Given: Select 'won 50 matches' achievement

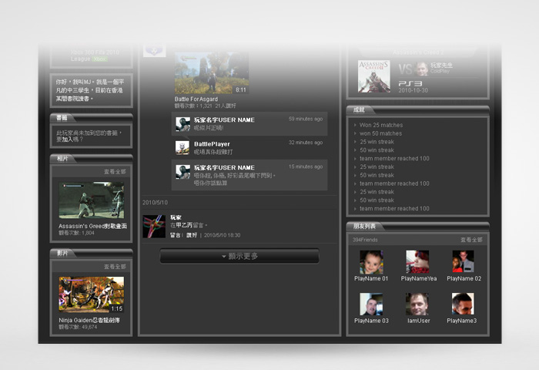Looking at the screenshot, I should [x=380, y=133].
